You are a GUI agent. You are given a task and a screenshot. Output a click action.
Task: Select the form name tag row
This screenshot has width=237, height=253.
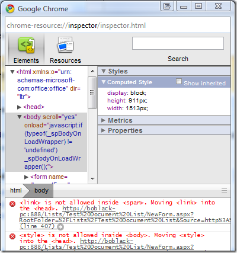click(49, 177)
